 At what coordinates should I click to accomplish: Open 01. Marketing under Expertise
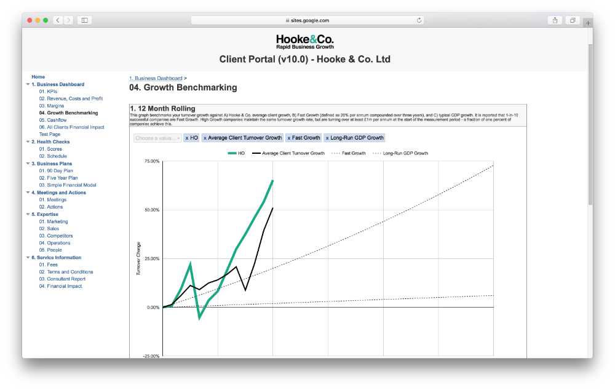54,221
